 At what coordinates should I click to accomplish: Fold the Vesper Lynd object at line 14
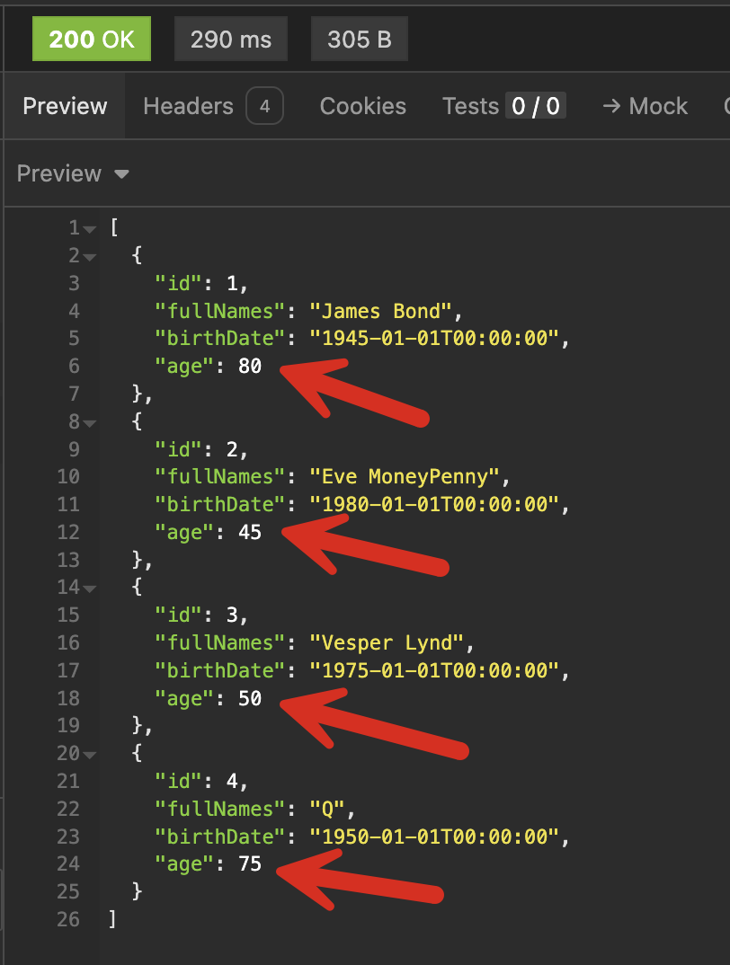coord(89,589)
